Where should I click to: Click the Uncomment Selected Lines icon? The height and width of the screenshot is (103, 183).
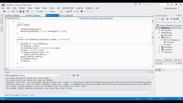77,11
